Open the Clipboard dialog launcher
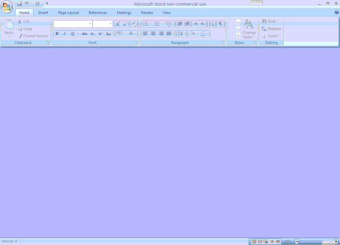 (x=48, y=42)
